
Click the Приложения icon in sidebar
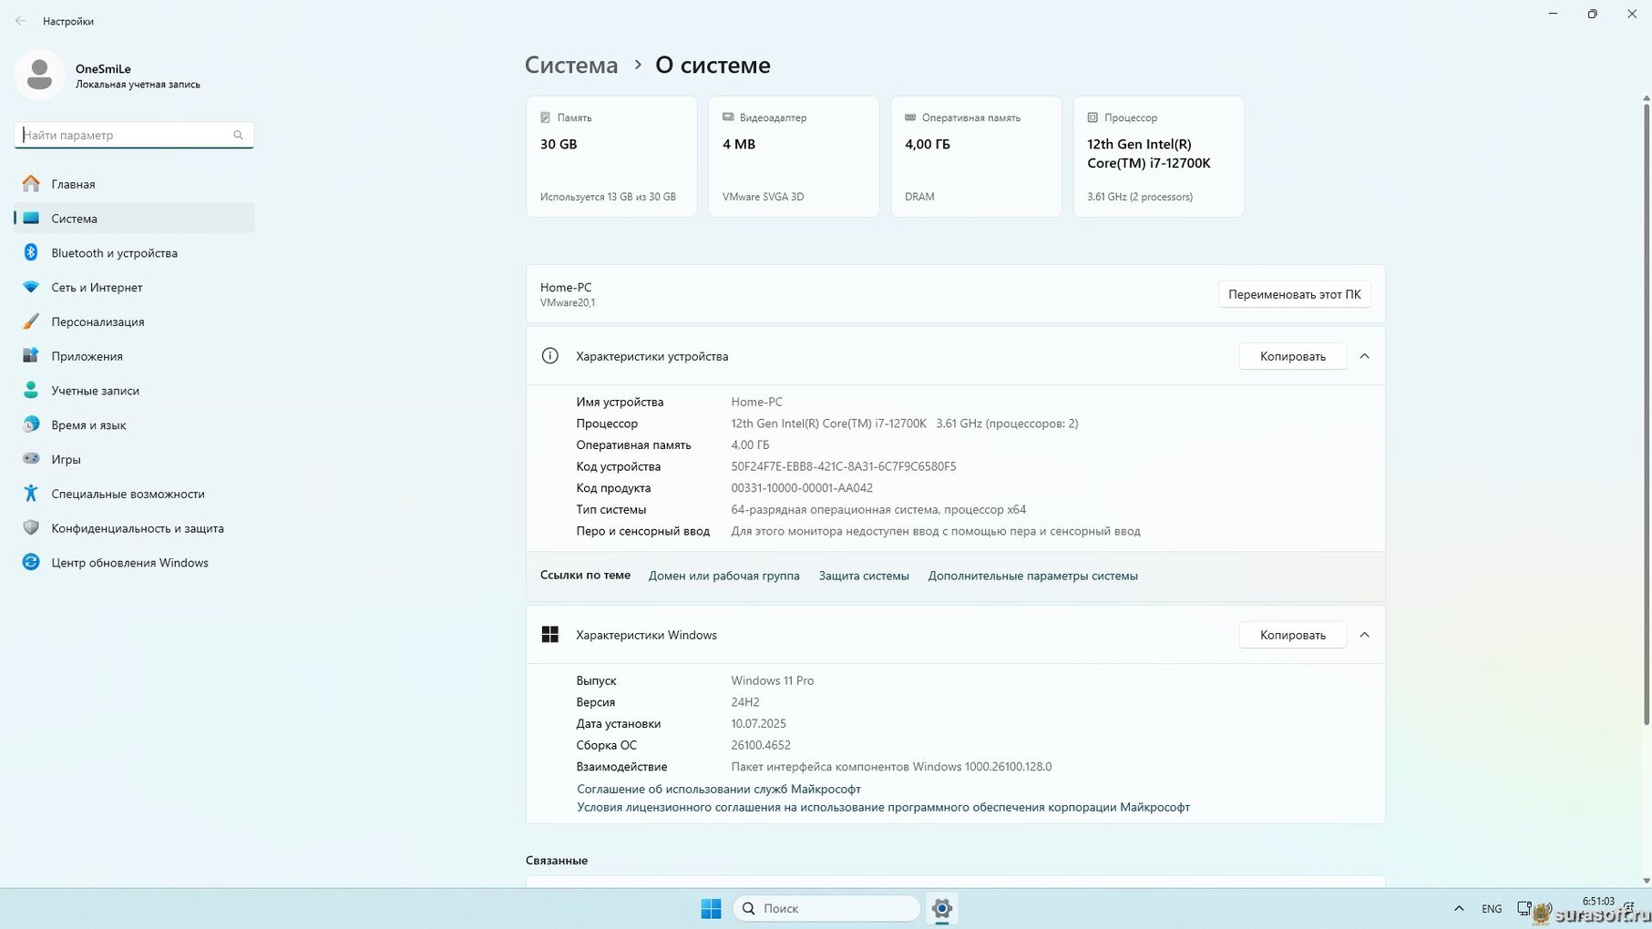[31, 356]
